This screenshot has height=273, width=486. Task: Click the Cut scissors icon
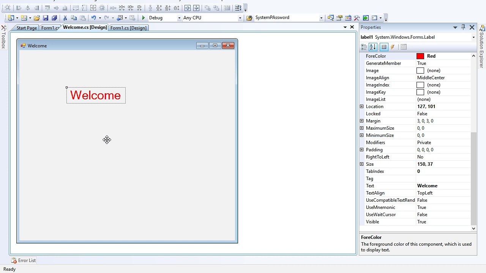[x=65, y=18]
